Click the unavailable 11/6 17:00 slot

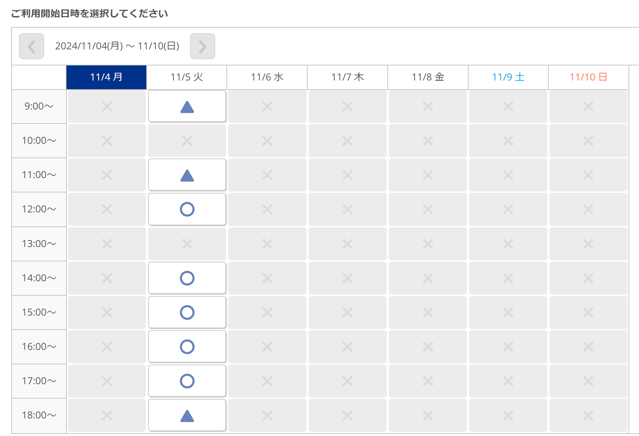(x=267, y=381)
